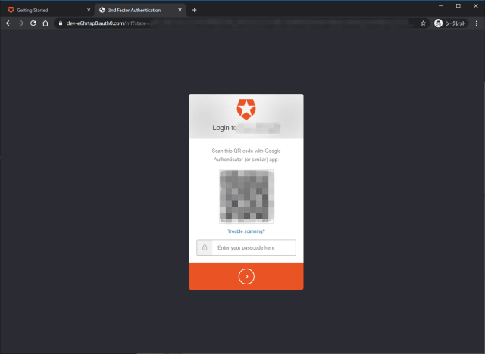Click the lock icon in passcode field
Screen dimensions: 485x354
[x=205, y=247]
